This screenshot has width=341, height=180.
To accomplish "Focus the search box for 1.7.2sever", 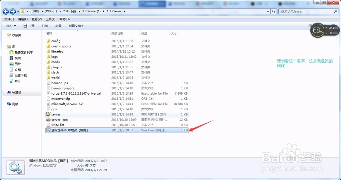I will click(x=306, y=11).
